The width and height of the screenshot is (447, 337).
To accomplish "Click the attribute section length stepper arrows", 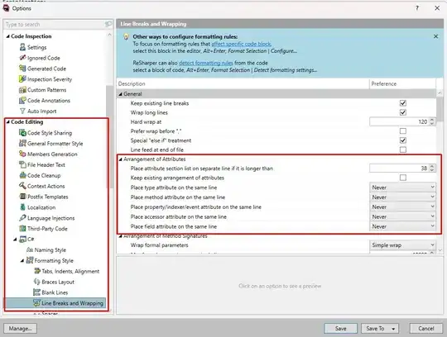I will click(x=432, y=168).
